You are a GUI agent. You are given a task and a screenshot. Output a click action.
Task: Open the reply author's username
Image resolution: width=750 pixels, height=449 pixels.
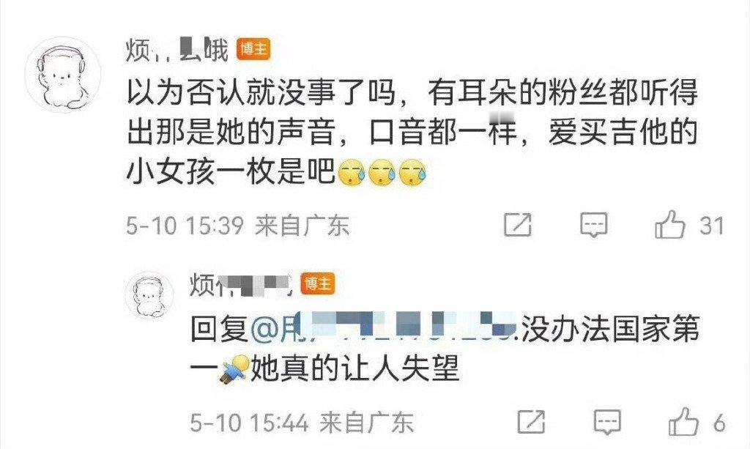(240, 285)
